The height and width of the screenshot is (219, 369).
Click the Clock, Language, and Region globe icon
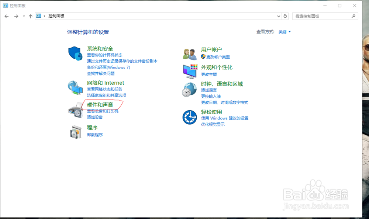pyautogui.click(x=189, y=89)
